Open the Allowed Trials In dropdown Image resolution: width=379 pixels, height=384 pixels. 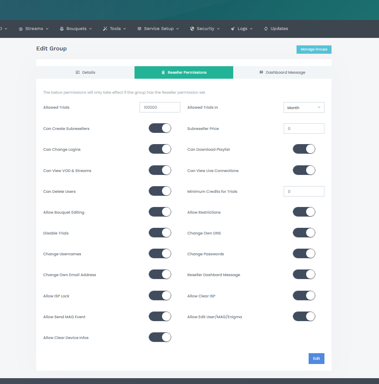304,107
